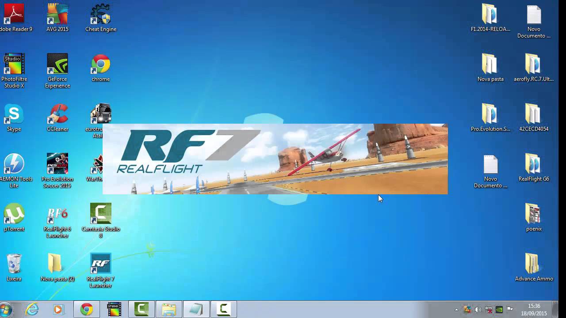The width and height of the screenshot is (566, 318).
Task: Open the NVIDIA tray icon
Action: (499, 310)
